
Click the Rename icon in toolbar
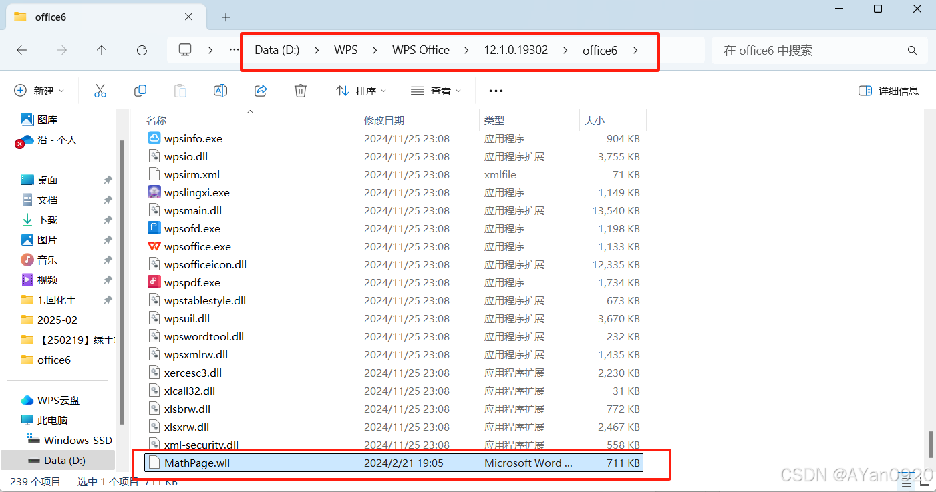220,91
